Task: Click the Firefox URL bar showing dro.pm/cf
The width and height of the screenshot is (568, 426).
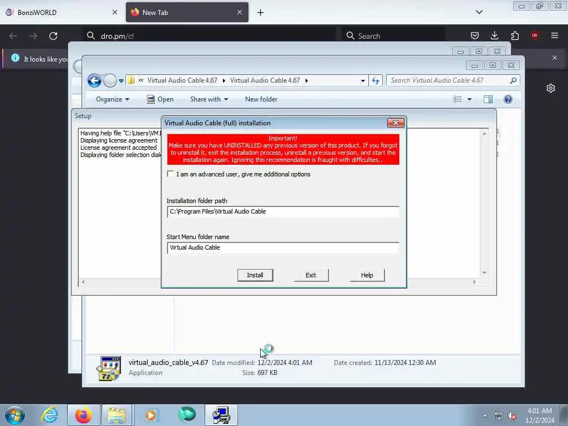Action: pyautogui.click(x=209, y=36)
